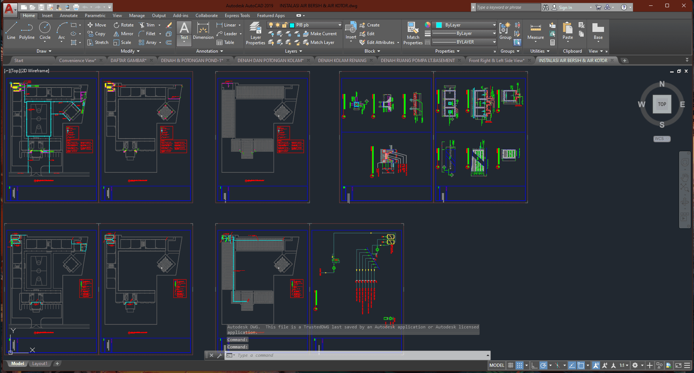Click the ByLayer object color swatch
Image resolution: width=694 pixels, height=373 pixels.
coord(439,25)
